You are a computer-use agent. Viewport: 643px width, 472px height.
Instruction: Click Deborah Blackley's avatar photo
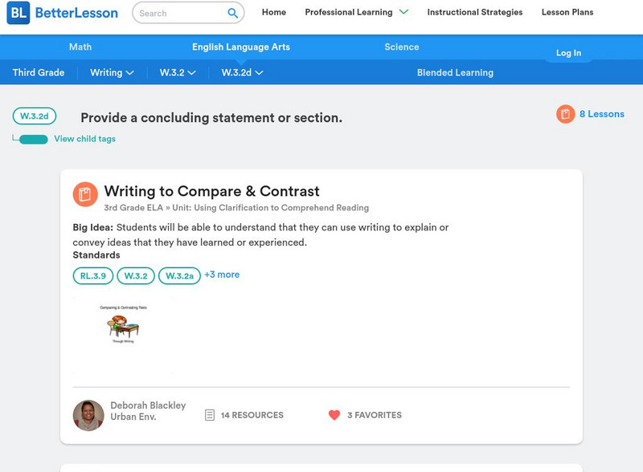click(88, 415)
